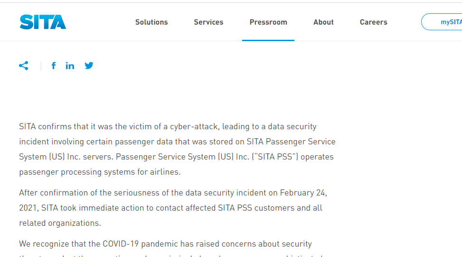Open the share options icon
This screenshot has width=462, height=257.
(x=24, y=66)
